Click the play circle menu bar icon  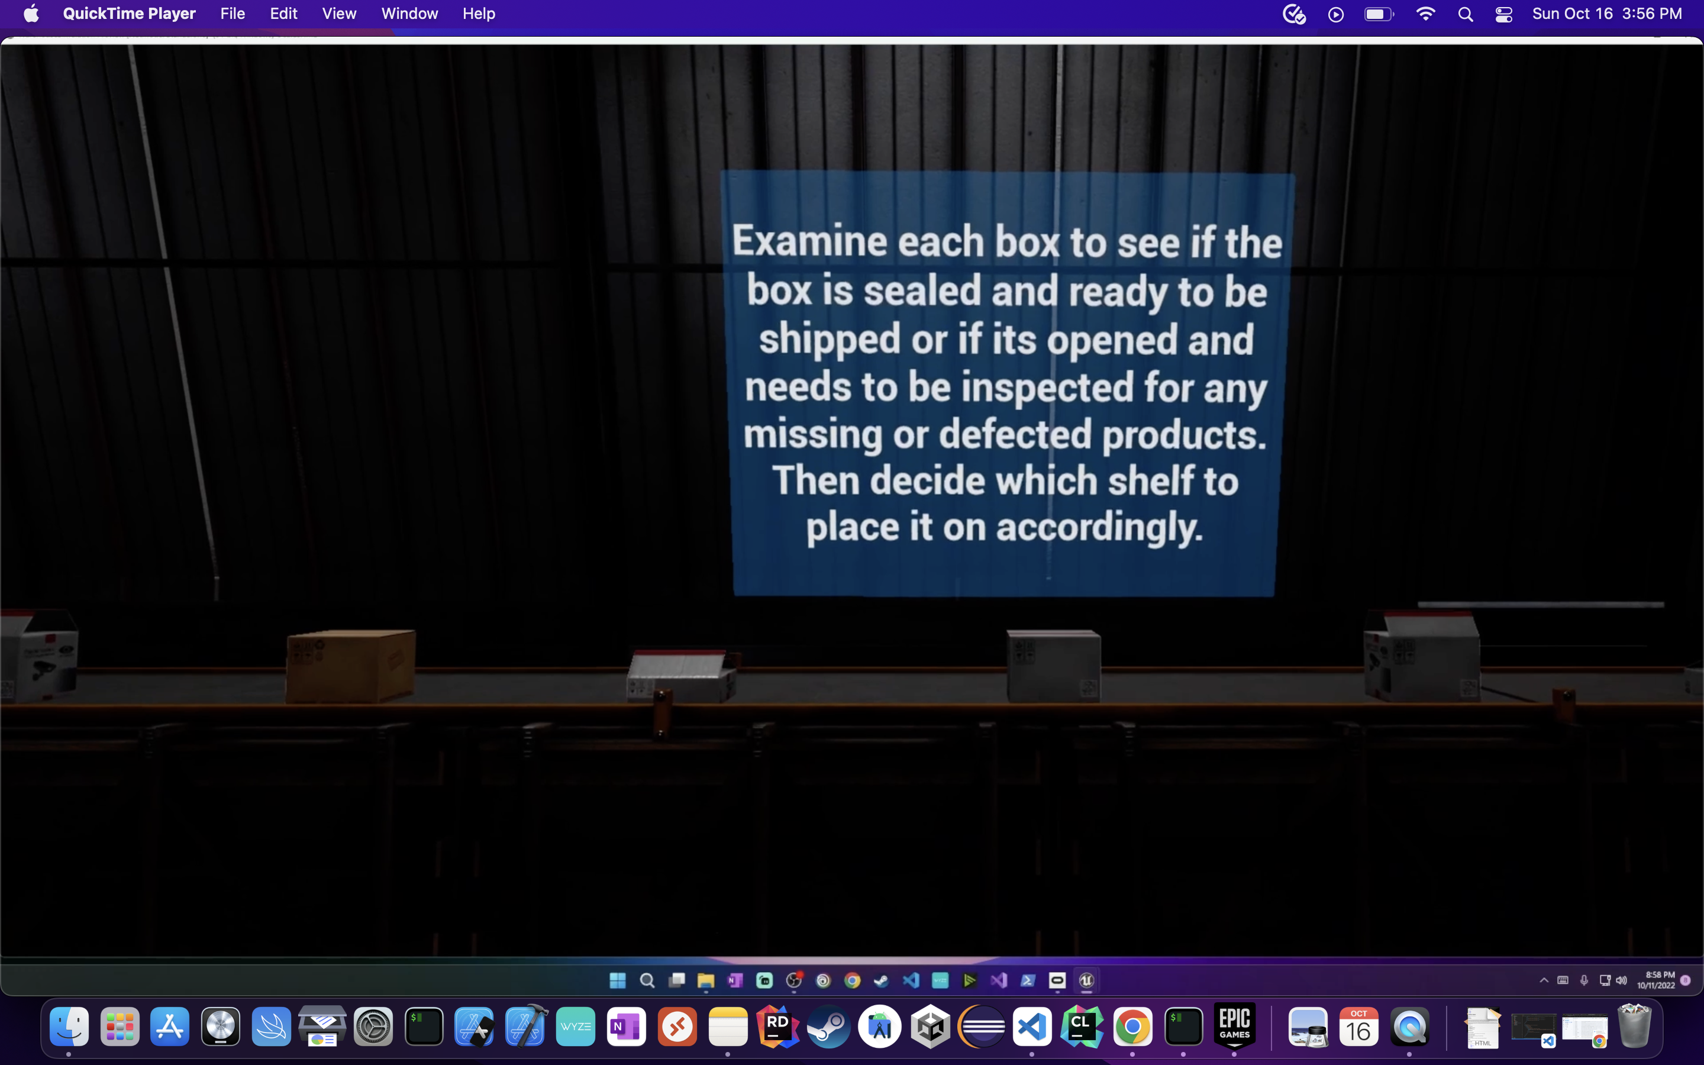pos(1336,14)
